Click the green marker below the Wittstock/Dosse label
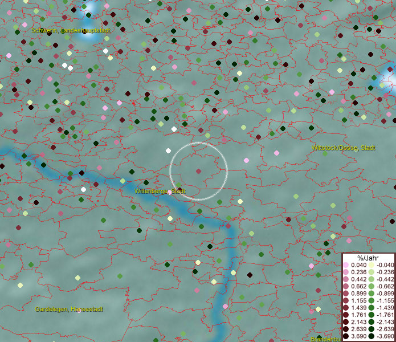The height and width of the screenshot is (342, 396). (x=325, y=153)
